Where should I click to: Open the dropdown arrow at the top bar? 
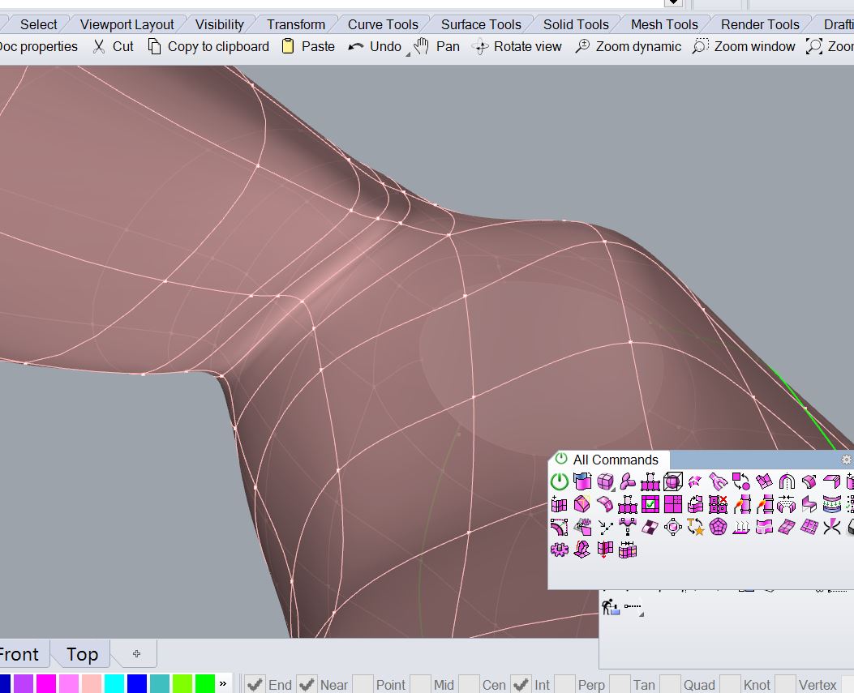tap(672, 4)
